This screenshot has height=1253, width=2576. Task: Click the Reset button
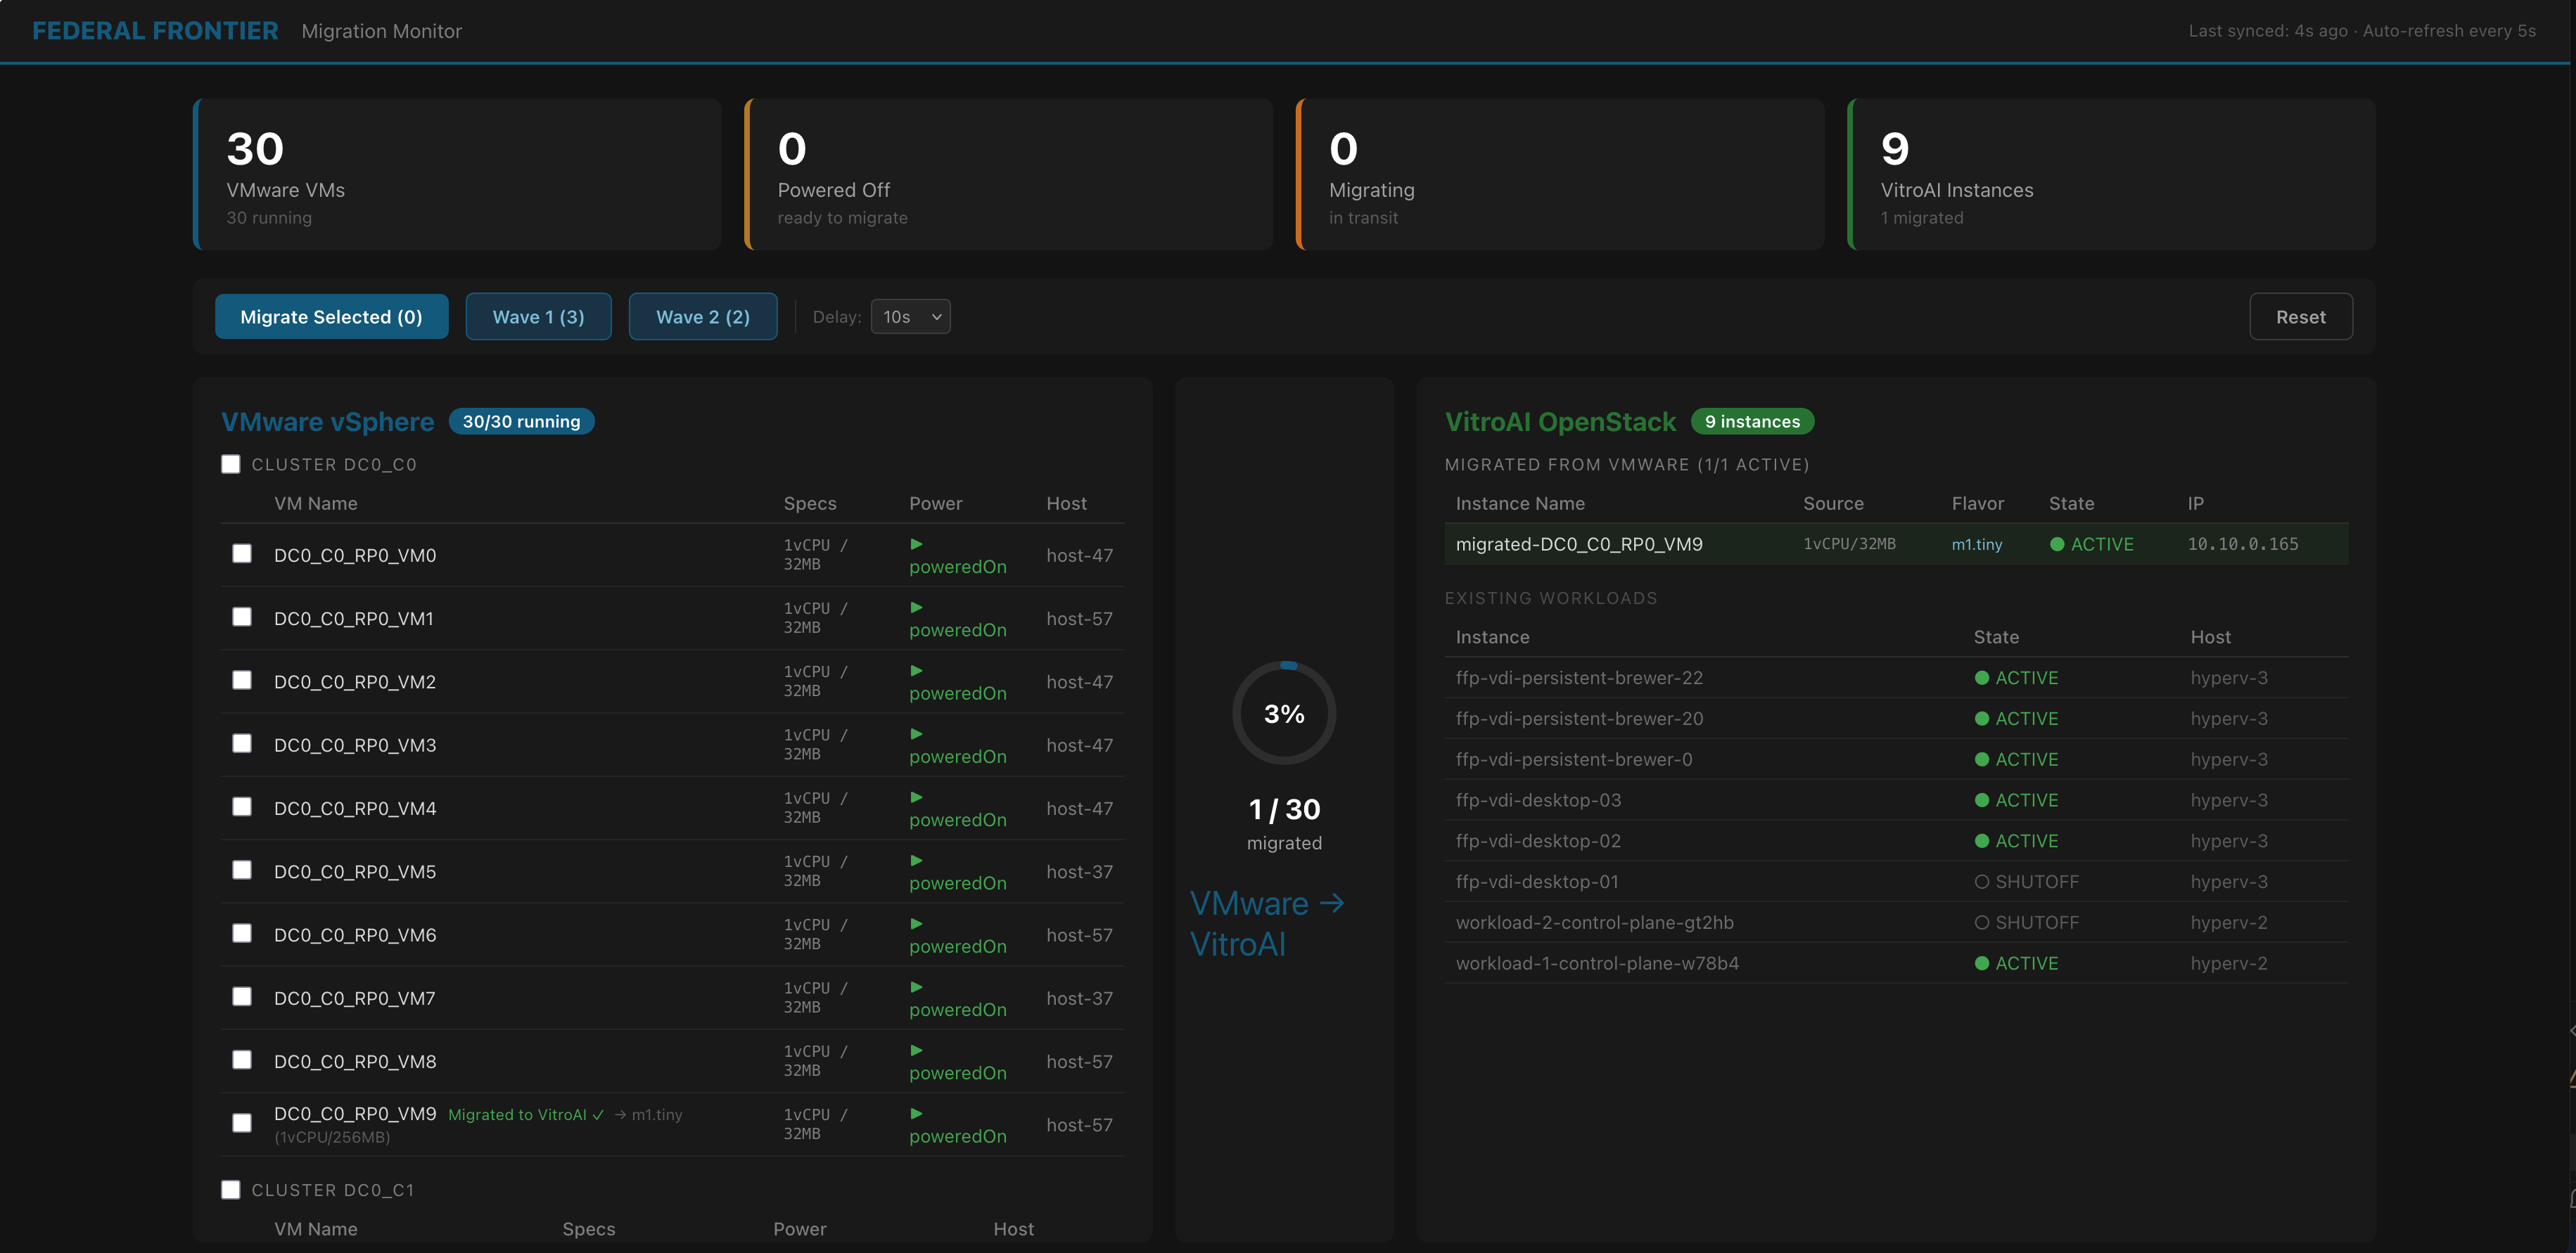point(2300,316)
